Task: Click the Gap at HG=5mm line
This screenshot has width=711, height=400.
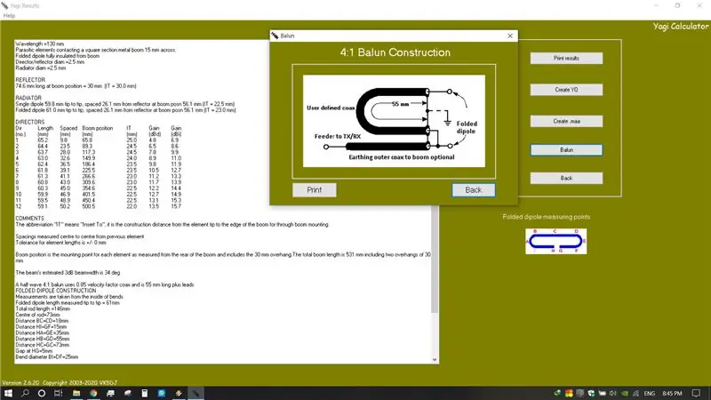Action: pyautogui.click(x=34, y=351)
